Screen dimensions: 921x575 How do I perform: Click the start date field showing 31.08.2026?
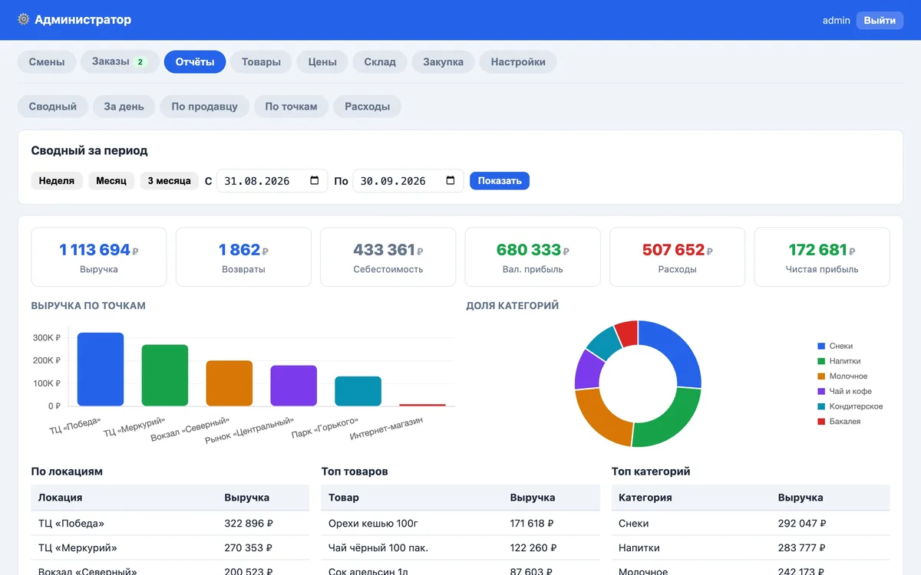(272, 181)
